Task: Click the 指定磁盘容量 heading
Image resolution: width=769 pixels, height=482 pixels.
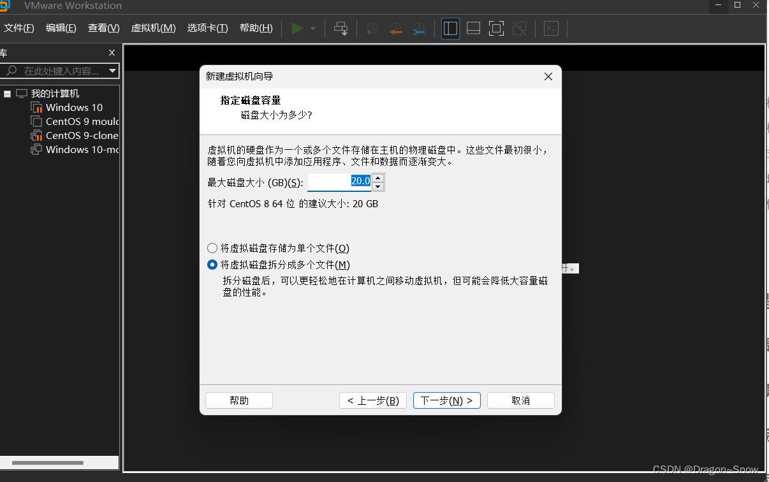Action: point(251,101)
